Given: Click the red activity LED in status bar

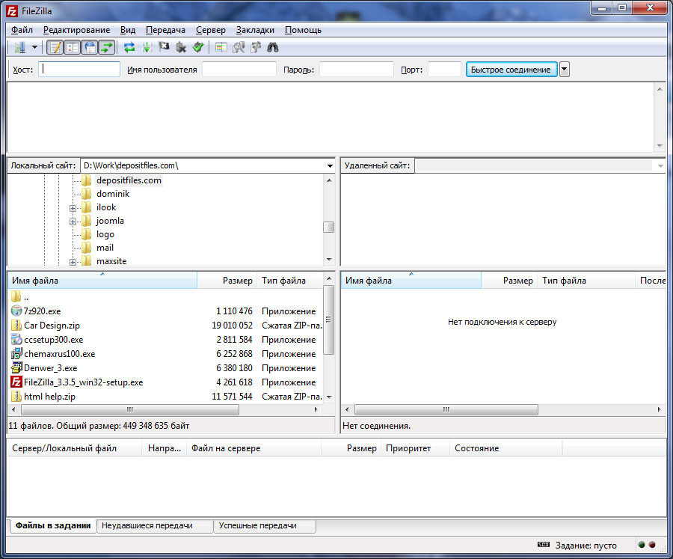Looking at the screenshot, I should pyautogui.click(x=652, y=545).
